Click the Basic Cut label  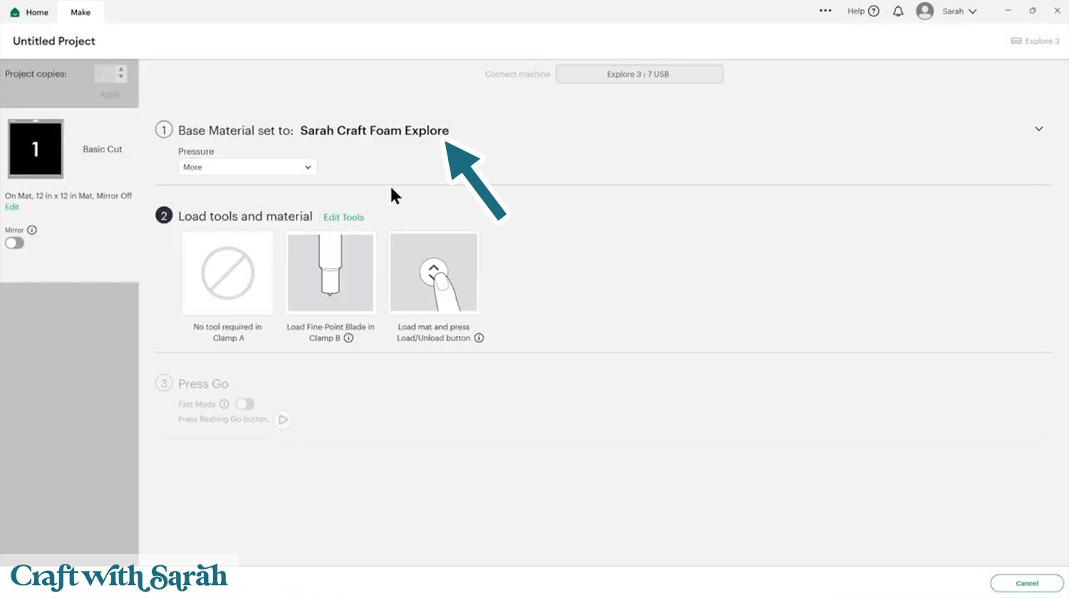coord(103,149)
